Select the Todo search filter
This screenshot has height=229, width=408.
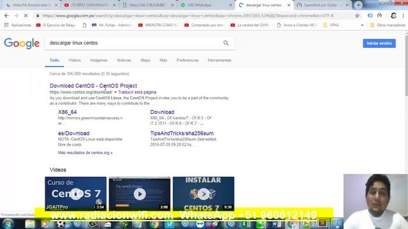click(54, 60)
